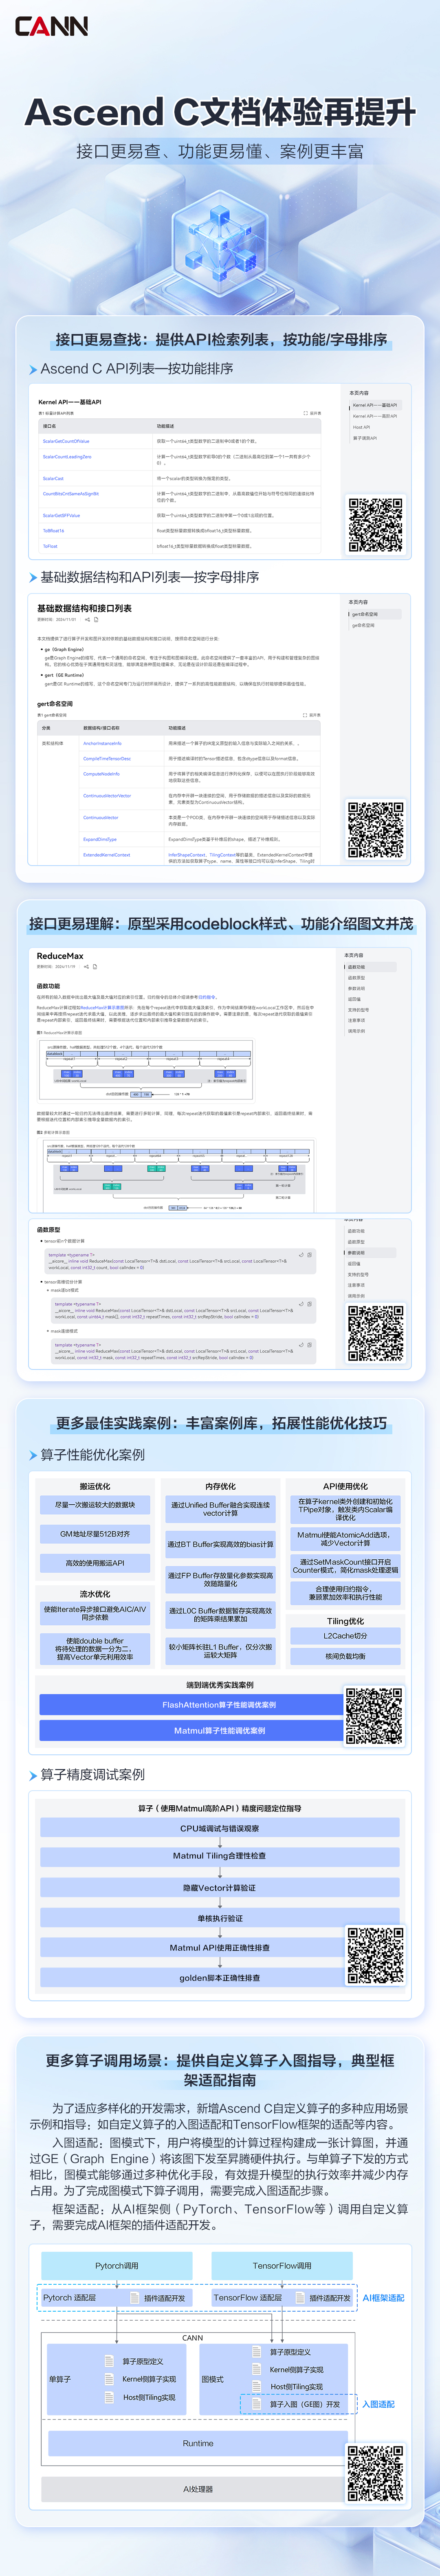Click Matmul算子性能调优案例 bar
This screenshot has width=440, height=2576.
click(220, 1731)
